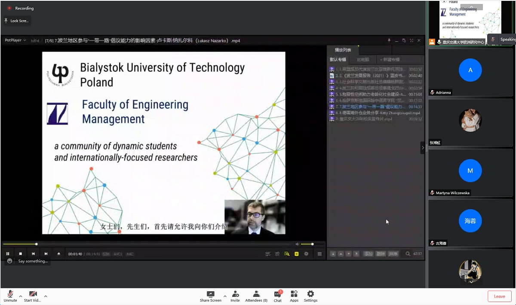Skip to next track in PotPlayer
Image resolution: width=516 pixels, height=305 pixels.
click(x=46, y=254)
